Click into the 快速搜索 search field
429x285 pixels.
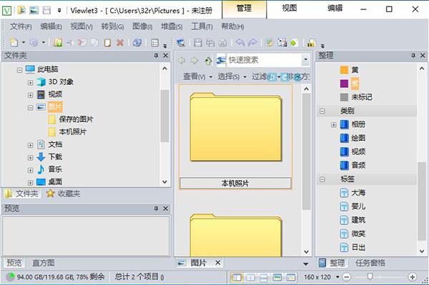tap(264, 60)
